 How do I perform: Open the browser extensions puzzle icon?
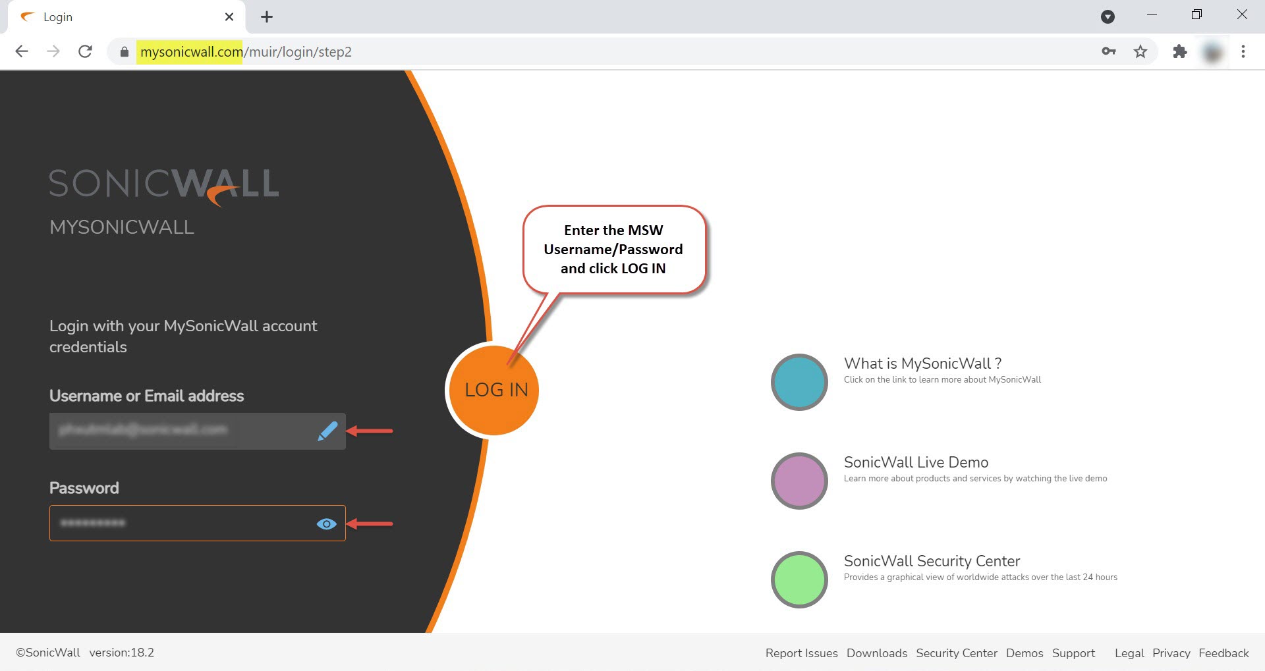pos(1179,51)
